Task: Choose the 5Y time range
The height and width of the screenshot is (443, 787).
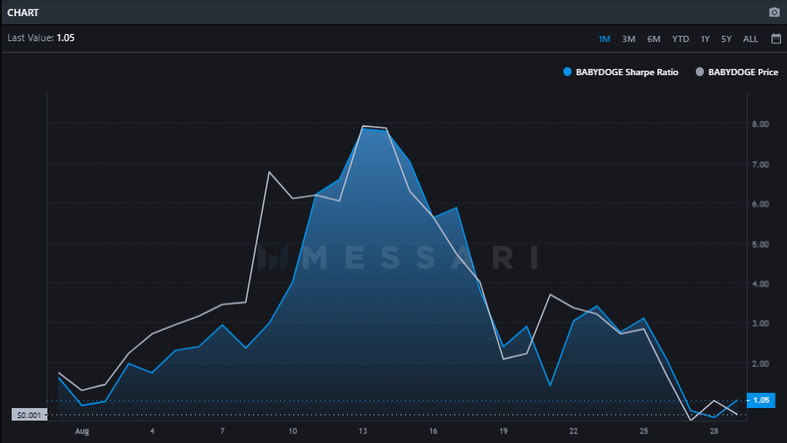Action: [x=726, y=39]
